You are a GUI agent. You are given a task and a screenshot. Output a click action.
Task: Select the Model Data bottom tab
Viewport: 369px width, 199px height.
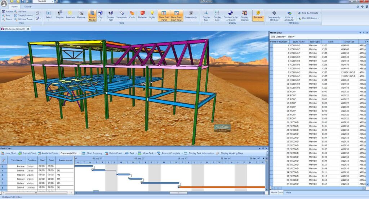(276, 193)
